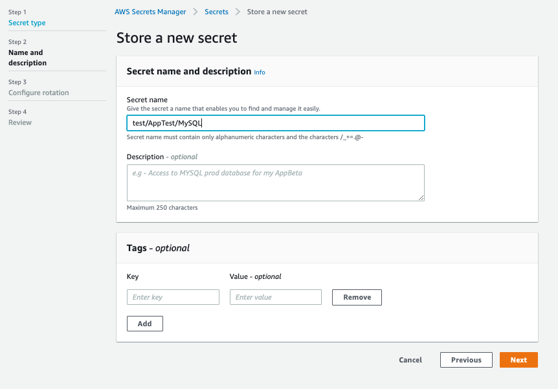Focus the Secret name input field
558x389 pixels.
pos(276,123)
